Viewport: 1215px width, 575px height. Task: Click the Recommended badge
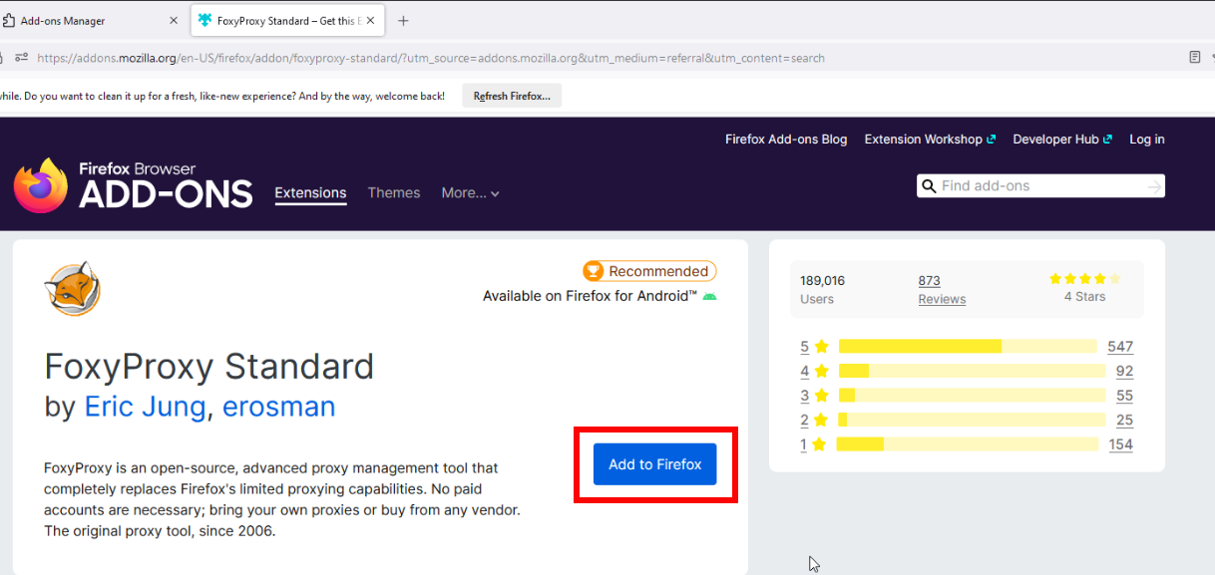coord(649,271)
